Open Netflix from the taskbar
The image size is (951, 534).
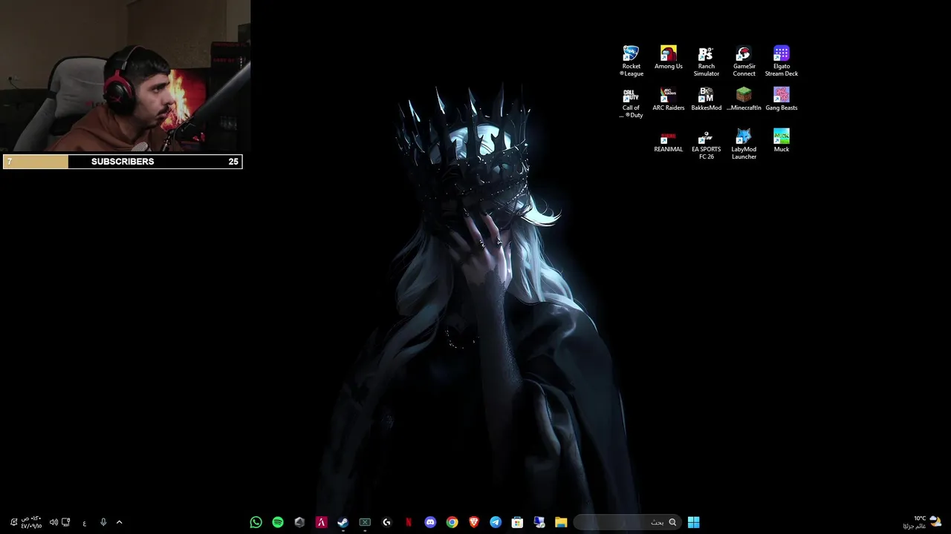(x=408, y=522)
